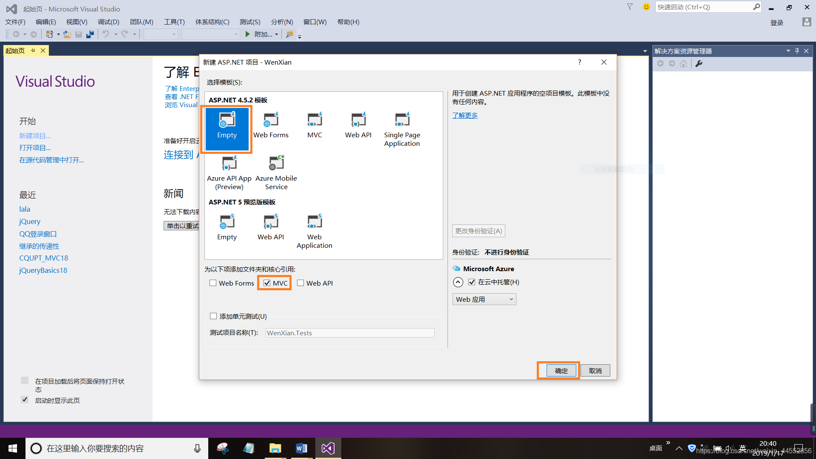Click 登录 sign-in link
The width and height of the screenshot is (816, 459).
[x=777, y=23]
